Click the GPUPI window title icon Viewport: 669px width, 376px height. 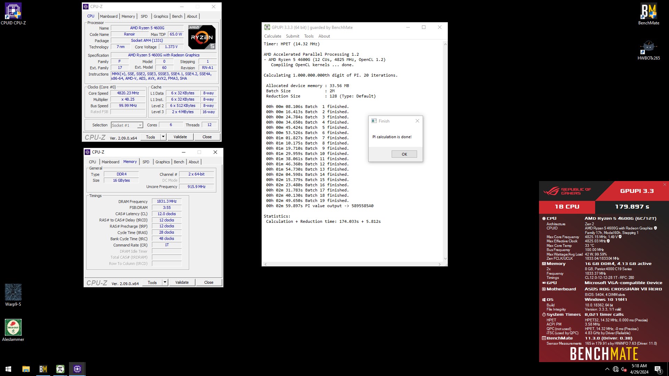pos(267,27)
